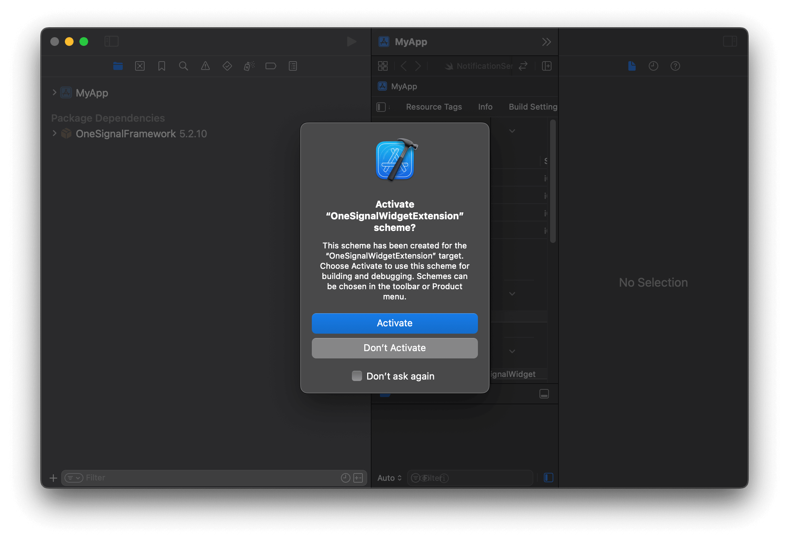The image size is (789, 542).
Task: Open the Issue navigator warning icon
Action: [205, 66]
